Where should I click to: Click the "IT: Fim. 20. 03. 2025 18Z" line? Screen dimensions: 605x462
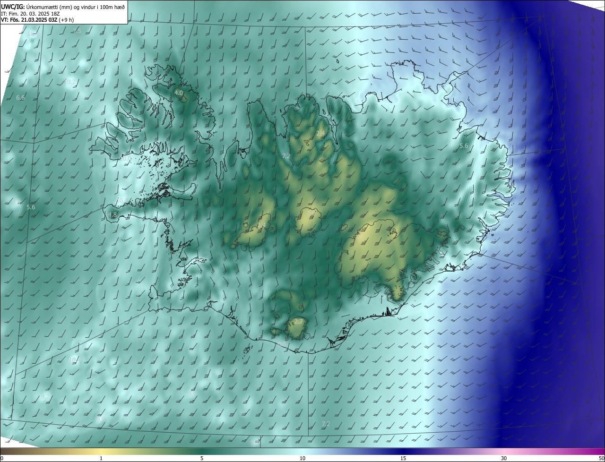(x=30, y=13)
